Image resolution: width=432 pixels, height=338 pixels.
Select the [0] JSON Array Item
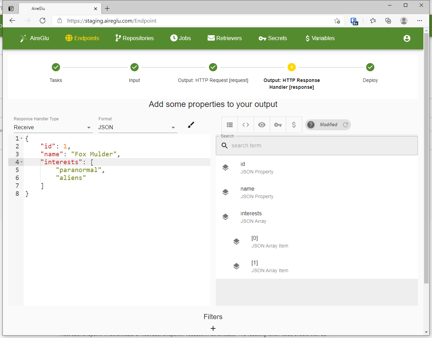[x=317, y=242]
